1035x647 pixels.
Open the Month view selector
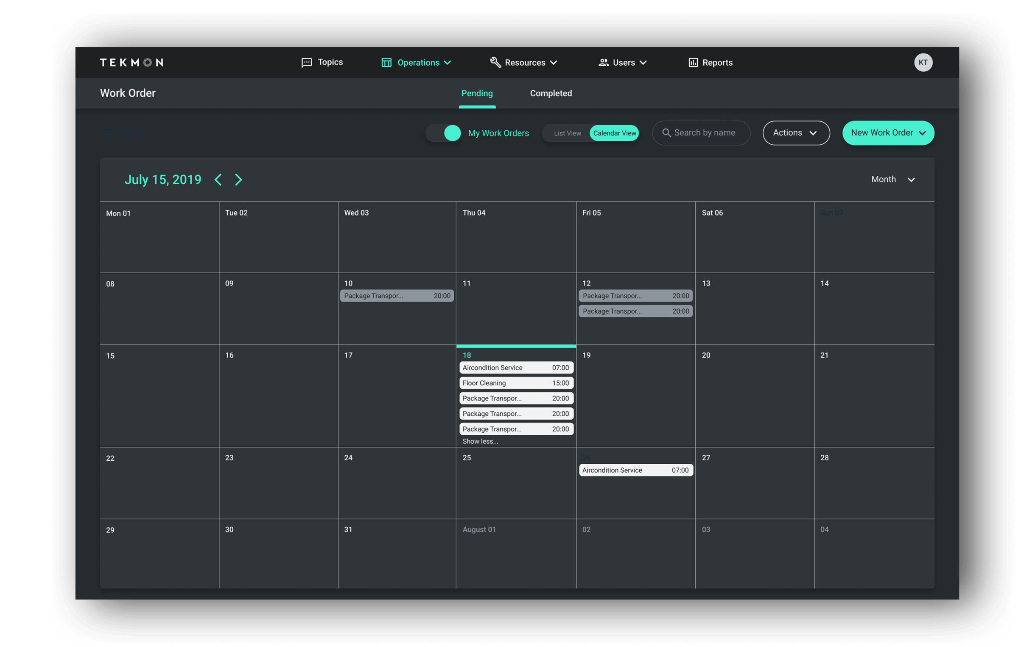893,179
